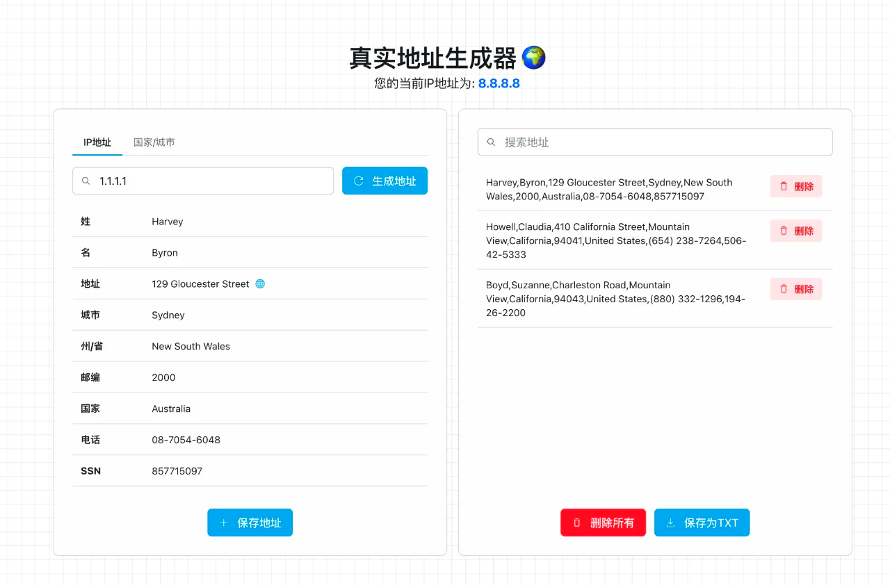Screen dimensions: 890x585
Task: Click the 州/省 row label
Action: click(92, 346)
